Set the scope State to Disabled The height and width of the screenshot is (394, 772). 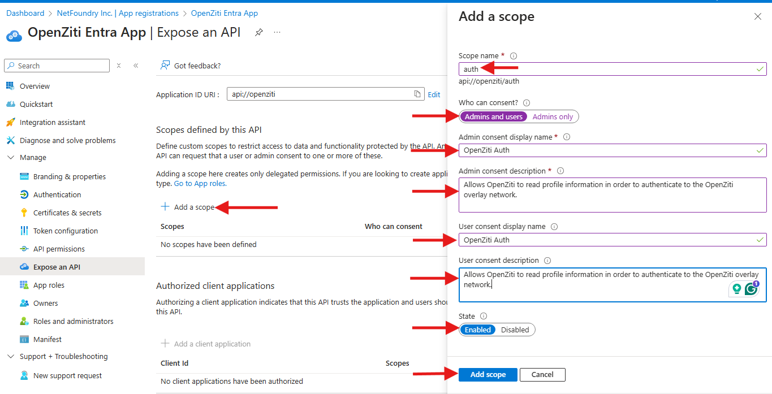[515, 330]
